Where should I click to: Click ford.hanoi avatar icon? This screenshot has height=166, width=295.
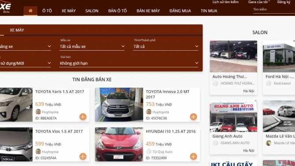click(x=269, y=83)
